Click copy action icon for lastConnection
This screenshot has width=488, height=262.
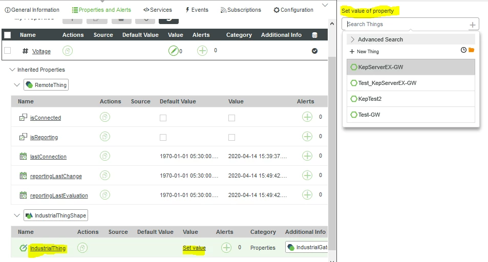(x=105, y=156)
